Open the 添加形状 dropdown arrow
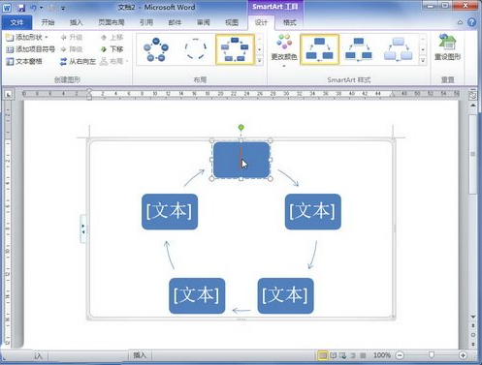482x365 pixels. click(47, 38)
